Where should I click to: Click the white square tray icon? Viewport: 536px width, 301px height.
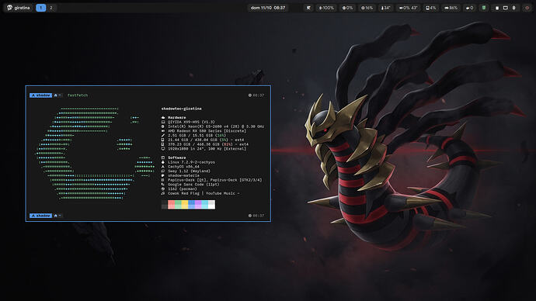coord(497,8)
